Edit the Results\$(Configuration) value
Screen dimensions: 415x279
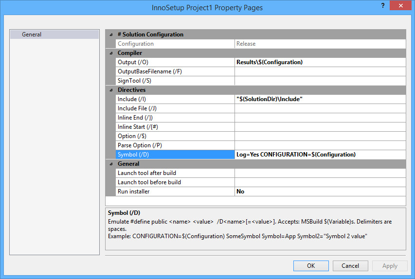pyautogui.click(x=320, y=62)
